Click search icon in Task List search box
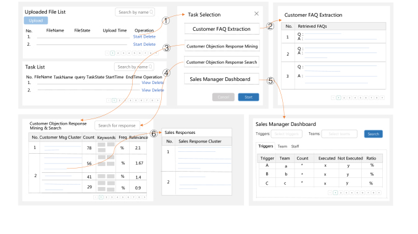 [x=151, y=67]
